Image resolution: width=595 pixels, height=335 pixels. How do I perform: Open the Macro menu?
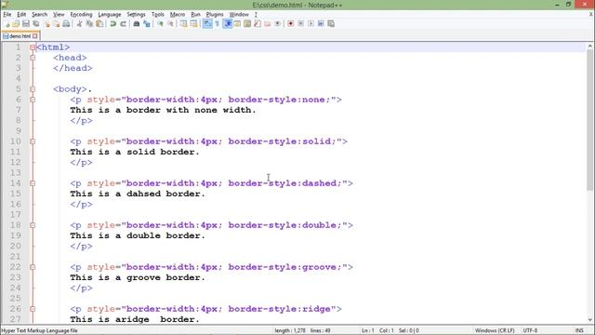178,15
